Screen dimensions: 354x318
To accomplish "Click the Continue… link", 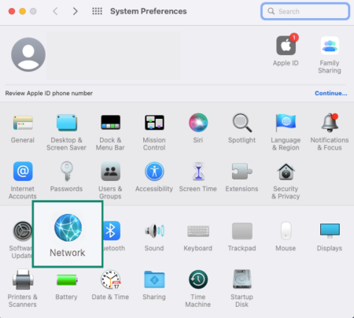I will pos(331,93).
